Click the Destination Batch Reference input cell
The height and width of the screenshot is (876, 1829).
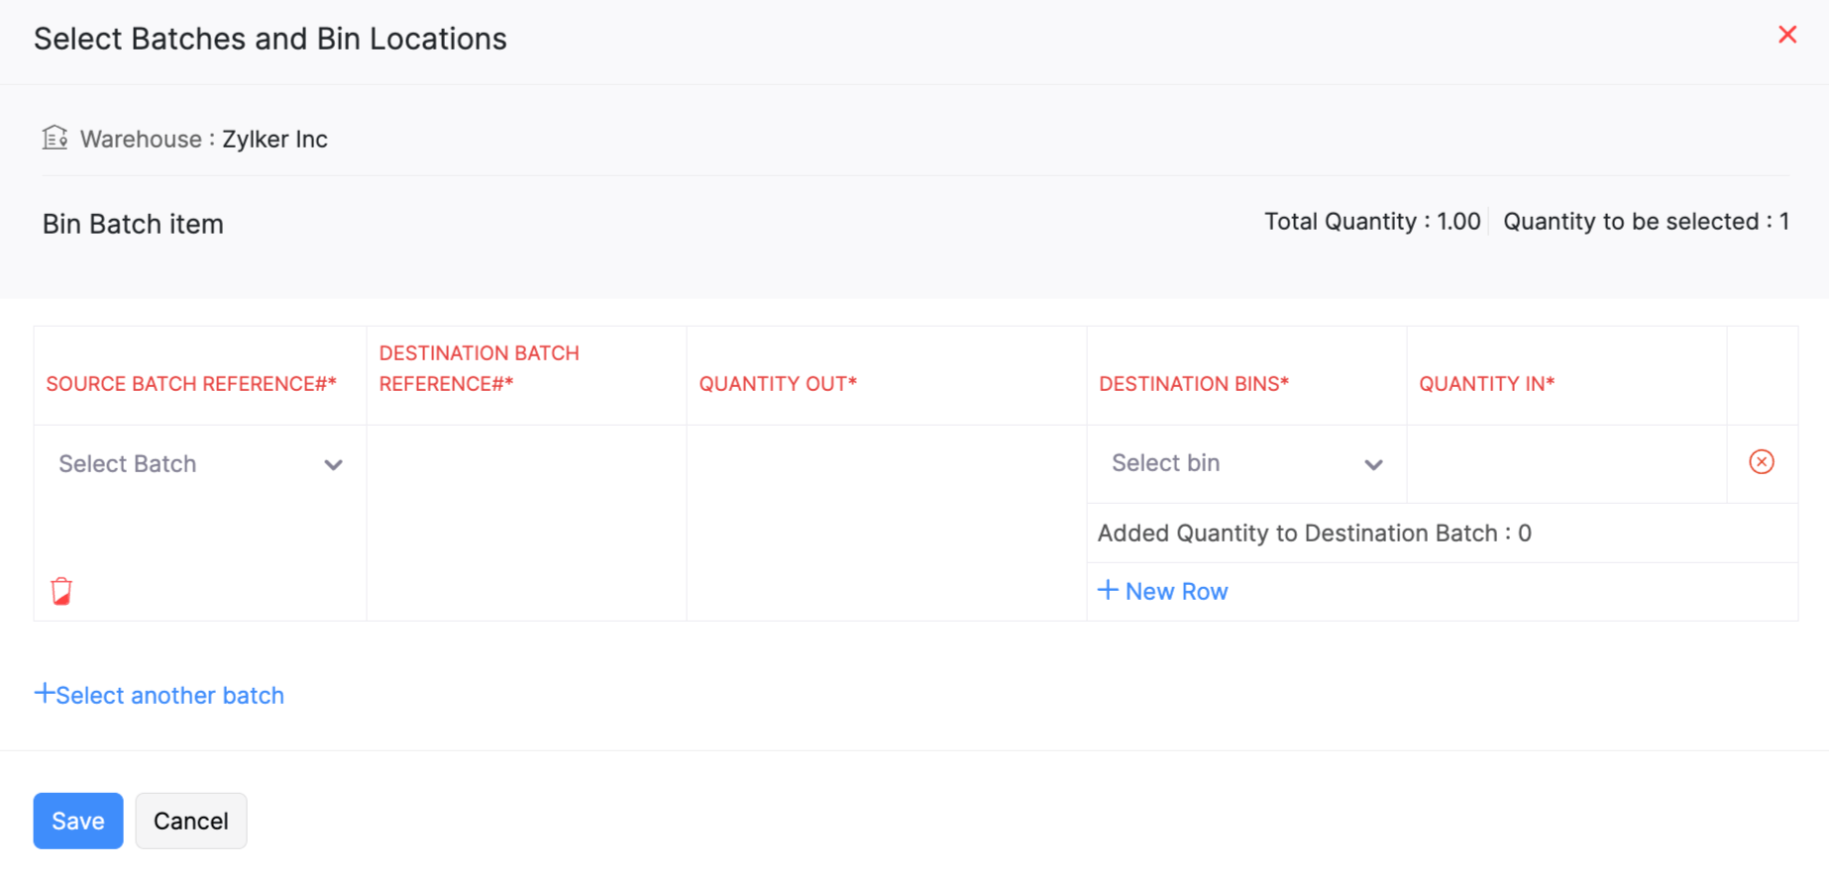pos(526,464)
